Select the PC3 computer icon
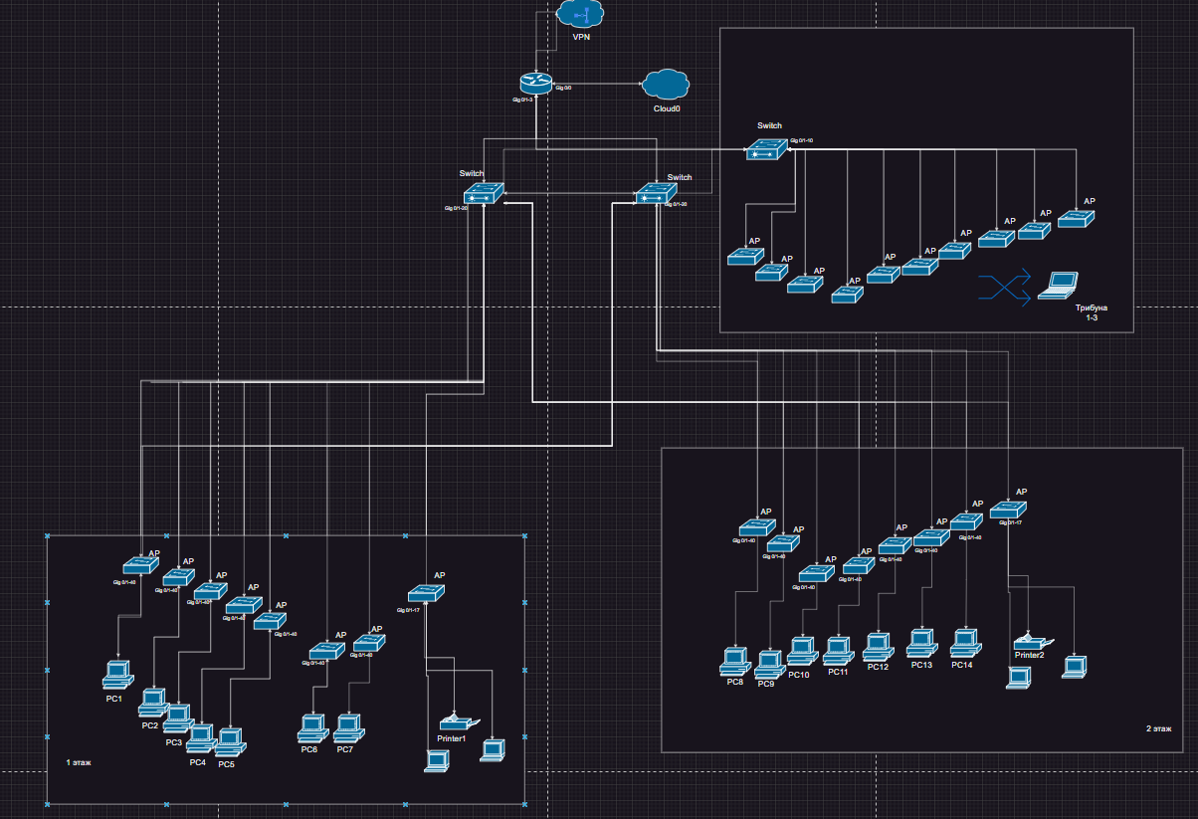1198x819 pixels. [177, 718]
